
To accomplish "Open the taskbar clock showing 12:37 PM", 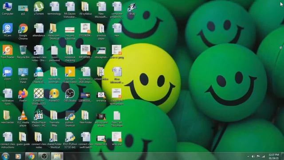I will tap(274, 156).
